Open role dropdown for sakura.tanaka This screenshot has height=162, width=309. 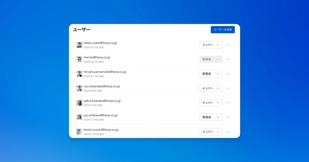(211, 103)
